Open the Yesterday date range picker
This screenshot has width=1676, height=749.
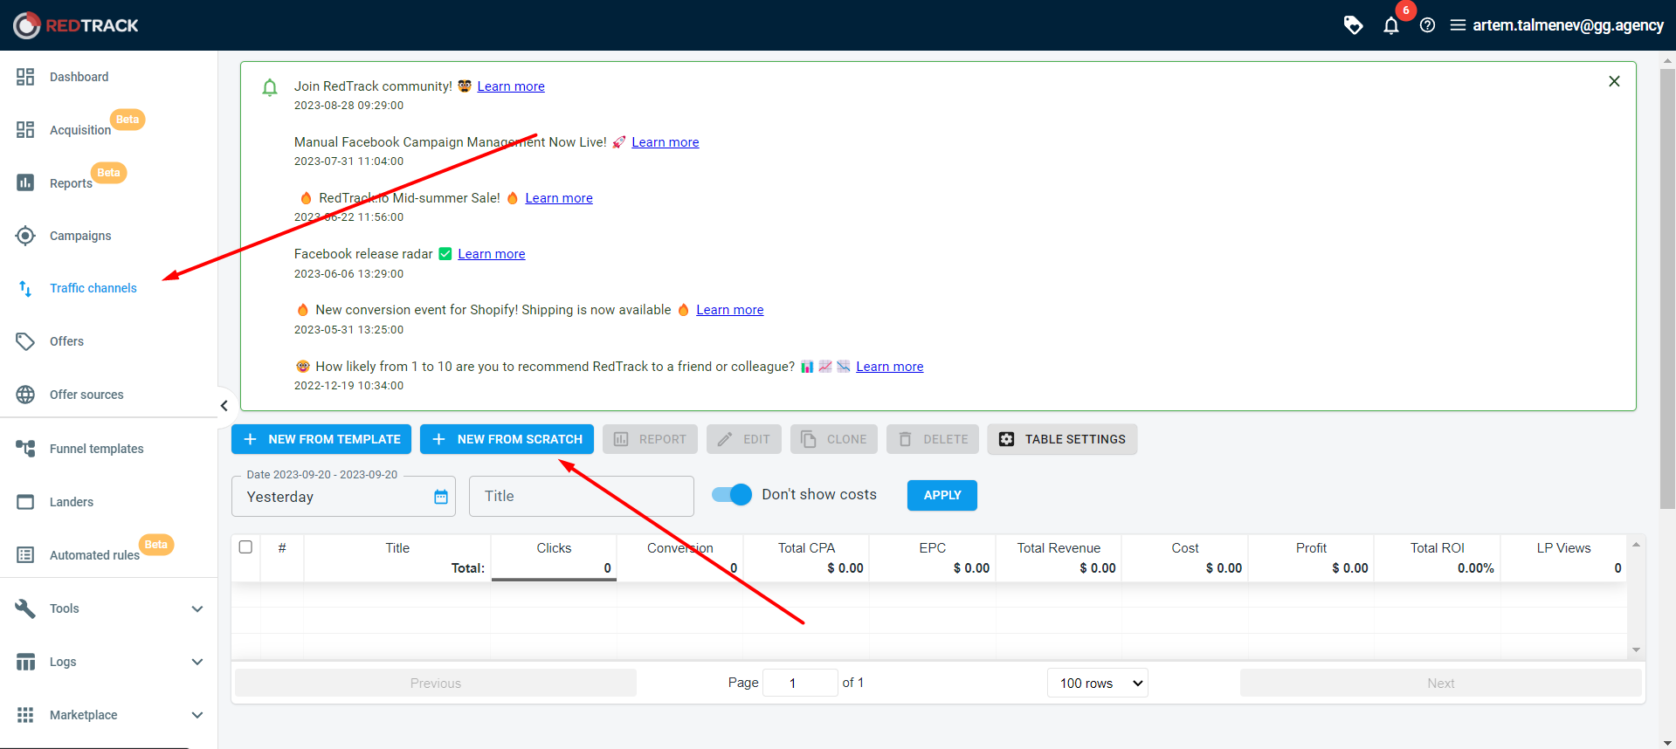click(343, 497)
